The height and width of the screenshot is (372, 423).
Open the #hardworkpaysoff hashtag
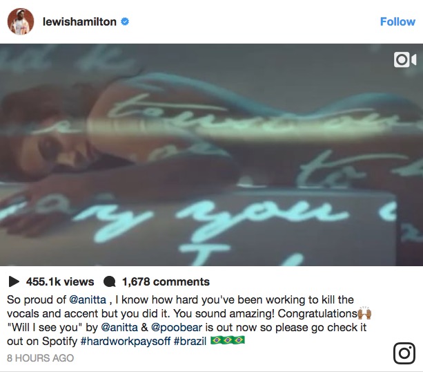pyautogui.click(x=126, y=341)
